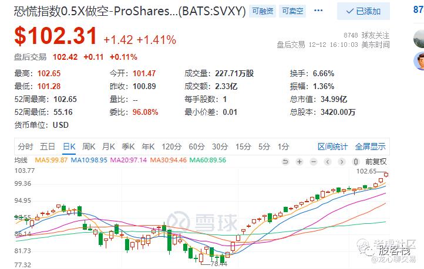Click the after-hours price 102.42
The height and width of the screenshot is (269, 424).
65,57
